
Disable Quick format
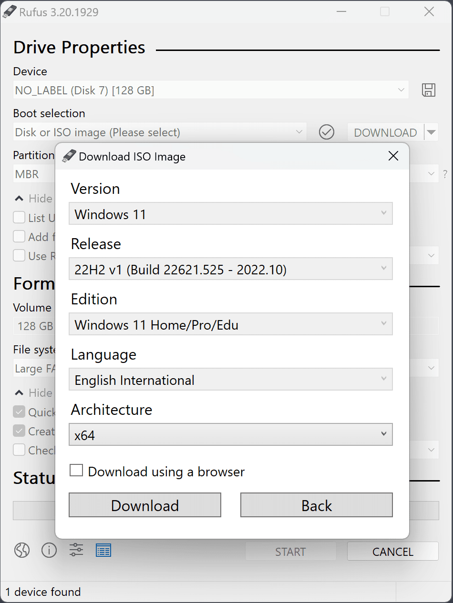[19, 412]
